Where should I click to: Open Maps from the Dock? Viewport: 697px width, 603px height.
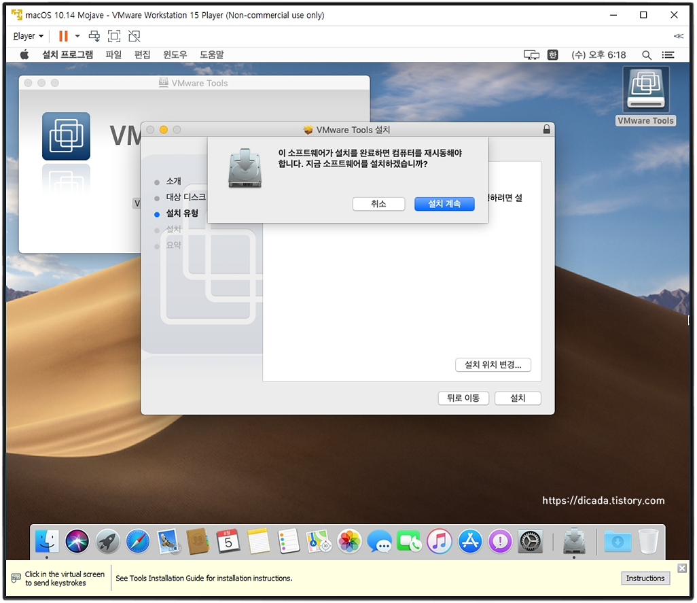(x=319, y=541)
